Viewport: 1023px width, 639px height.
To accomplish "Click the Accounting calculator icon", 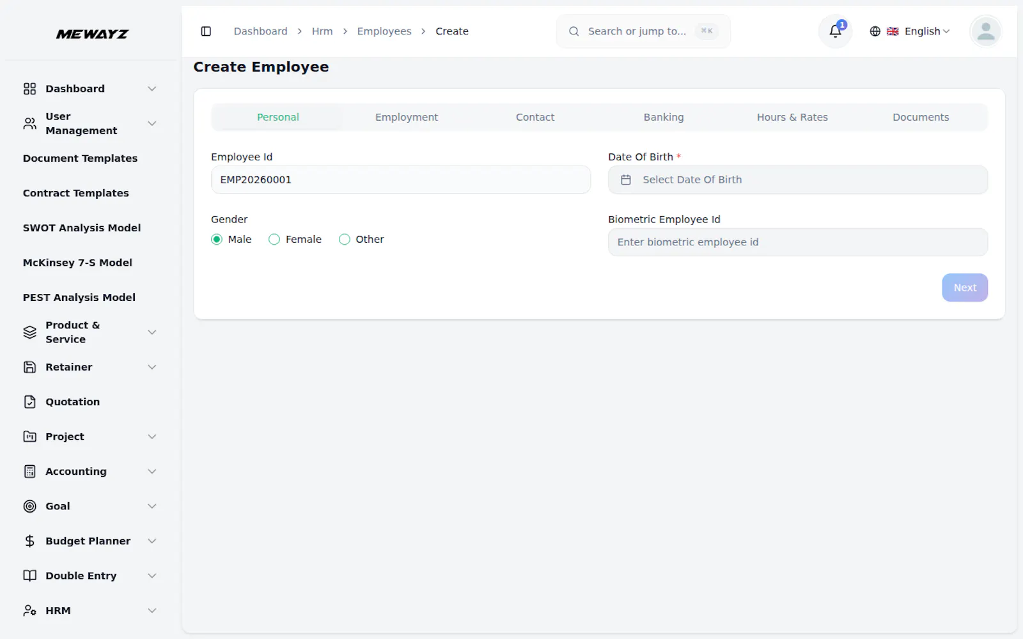I will (30, 472).
